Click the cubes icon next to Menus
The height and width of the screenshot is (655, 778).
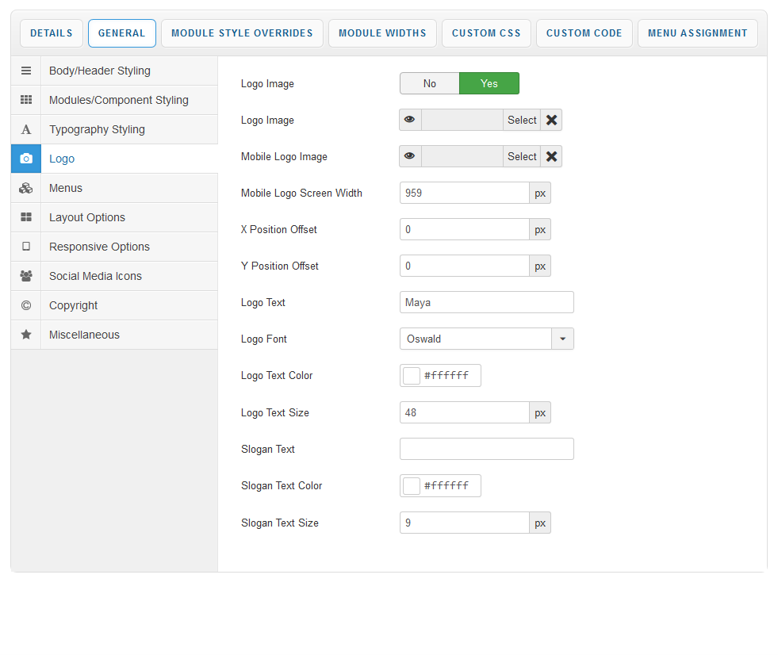click(x=26, y=188)
